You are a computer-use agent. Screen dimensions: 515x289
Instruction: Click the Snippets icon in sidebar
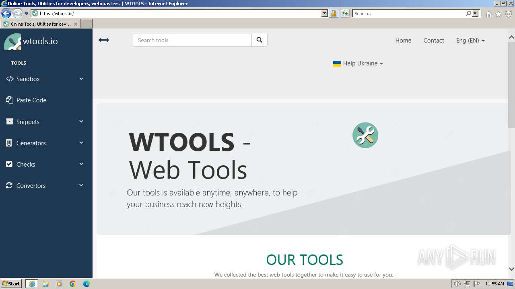coord(10,122)
